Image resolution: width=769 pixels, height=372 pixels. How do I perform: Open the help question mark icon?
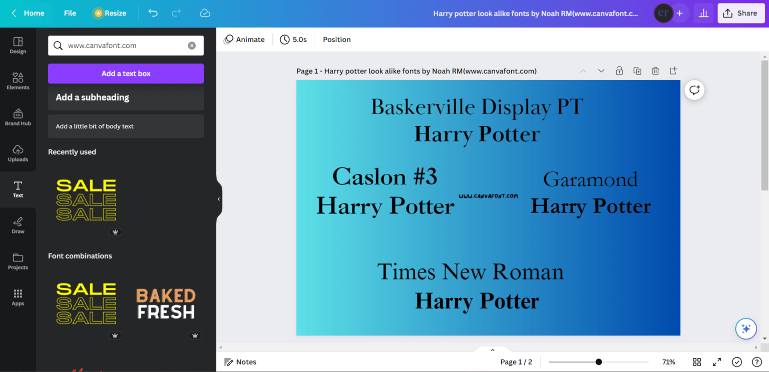point(756,362)
